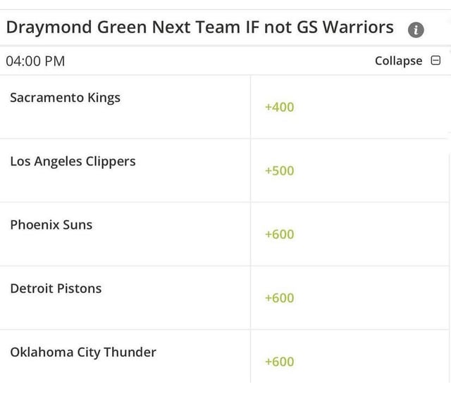This screenshot has width=451, height=394.
Task: Click +600 odds for Oklahoma City Thunder
Action: pos(279,362)
